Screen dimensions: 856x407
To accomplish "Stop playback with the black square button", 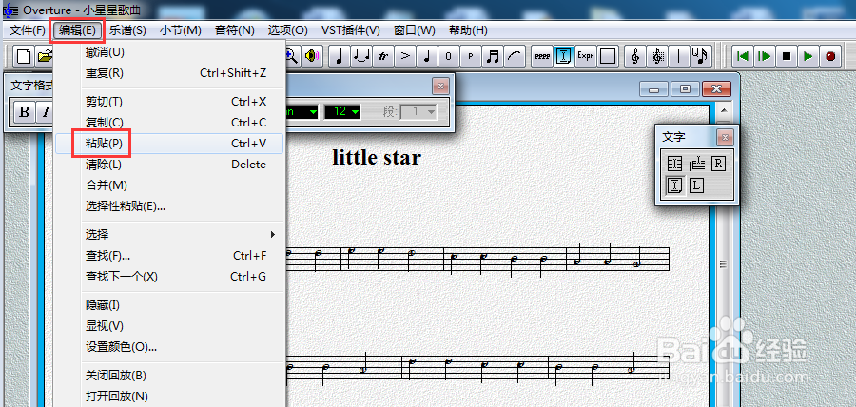I will click(x=787, y=56).
